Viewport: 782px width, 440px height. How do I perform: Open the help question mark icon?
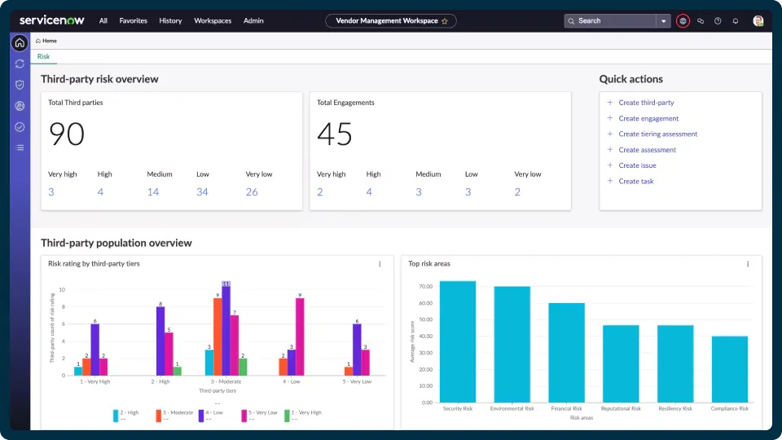point(718,20)
